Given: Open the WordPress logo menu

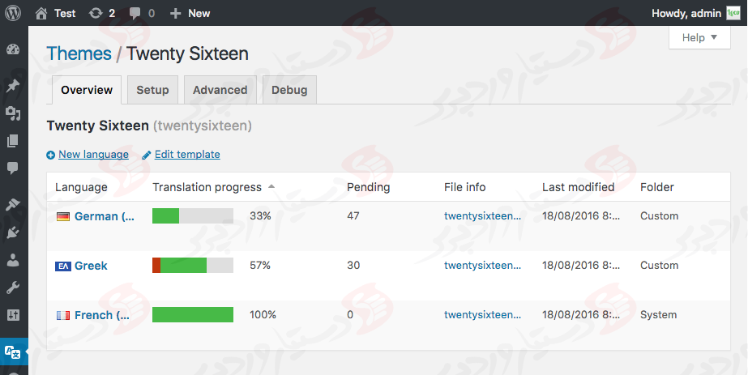Looking at the screenshot, I should coord(14,13).
